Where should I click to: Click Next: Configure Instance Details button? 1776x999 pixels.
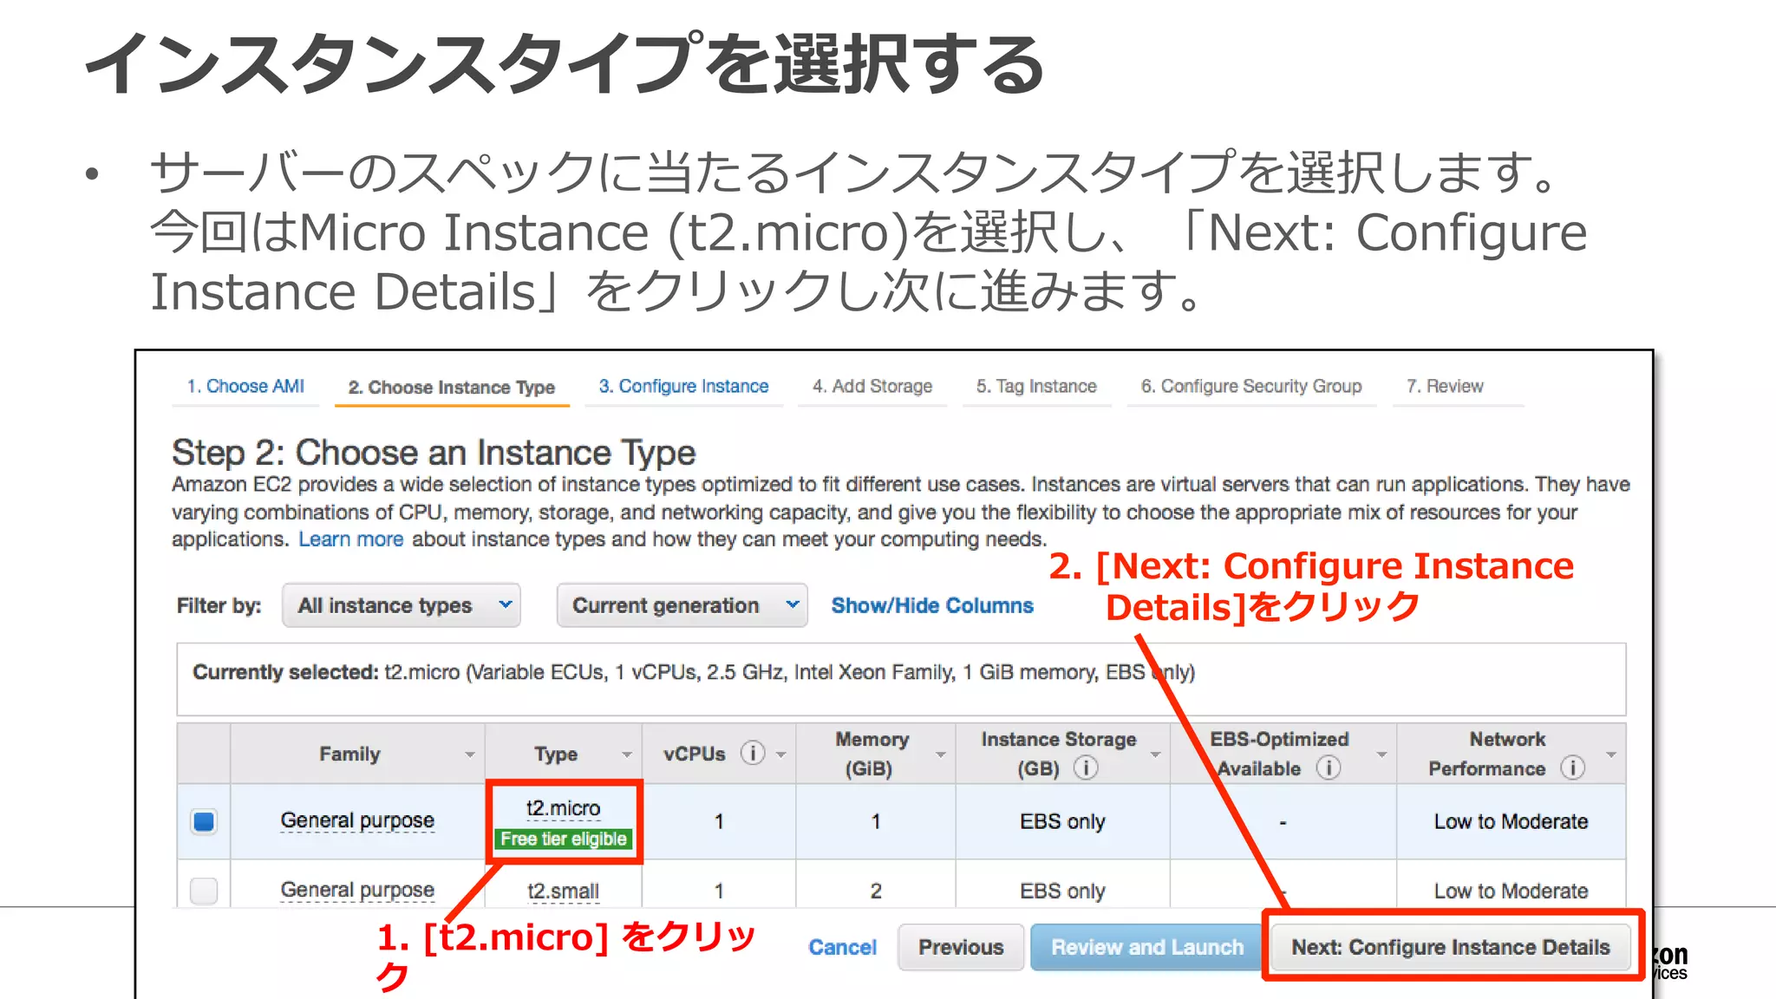pos(1451,947)
